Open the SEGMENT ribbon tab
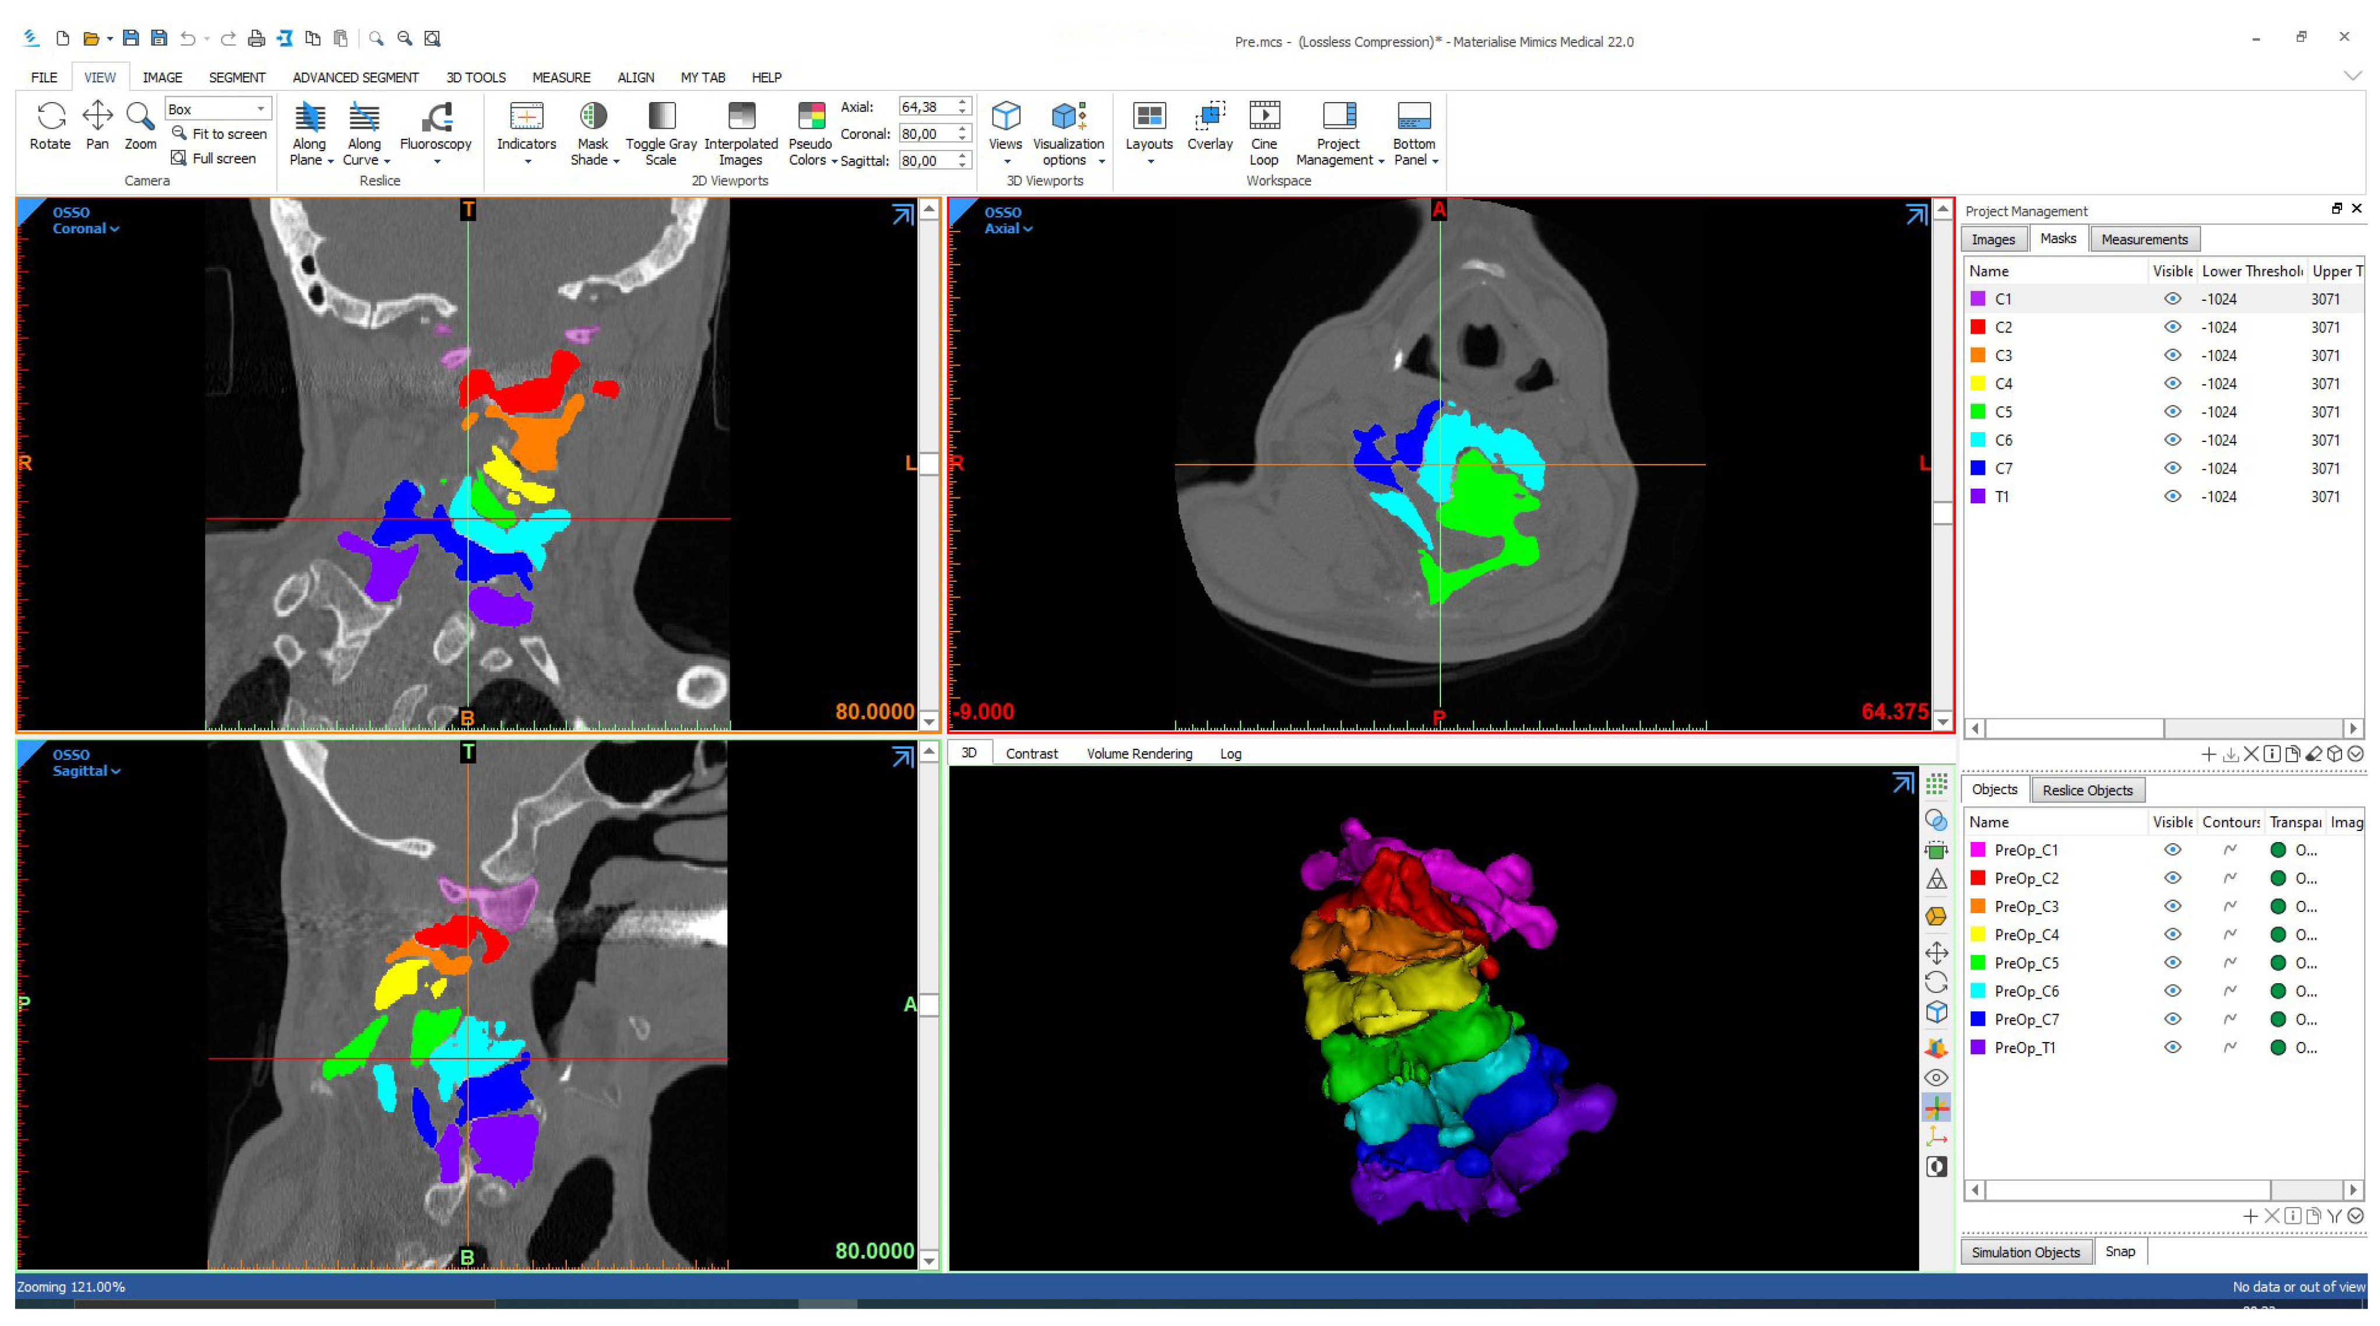Screen dimensions: 2380x1326 click(237, 78)
